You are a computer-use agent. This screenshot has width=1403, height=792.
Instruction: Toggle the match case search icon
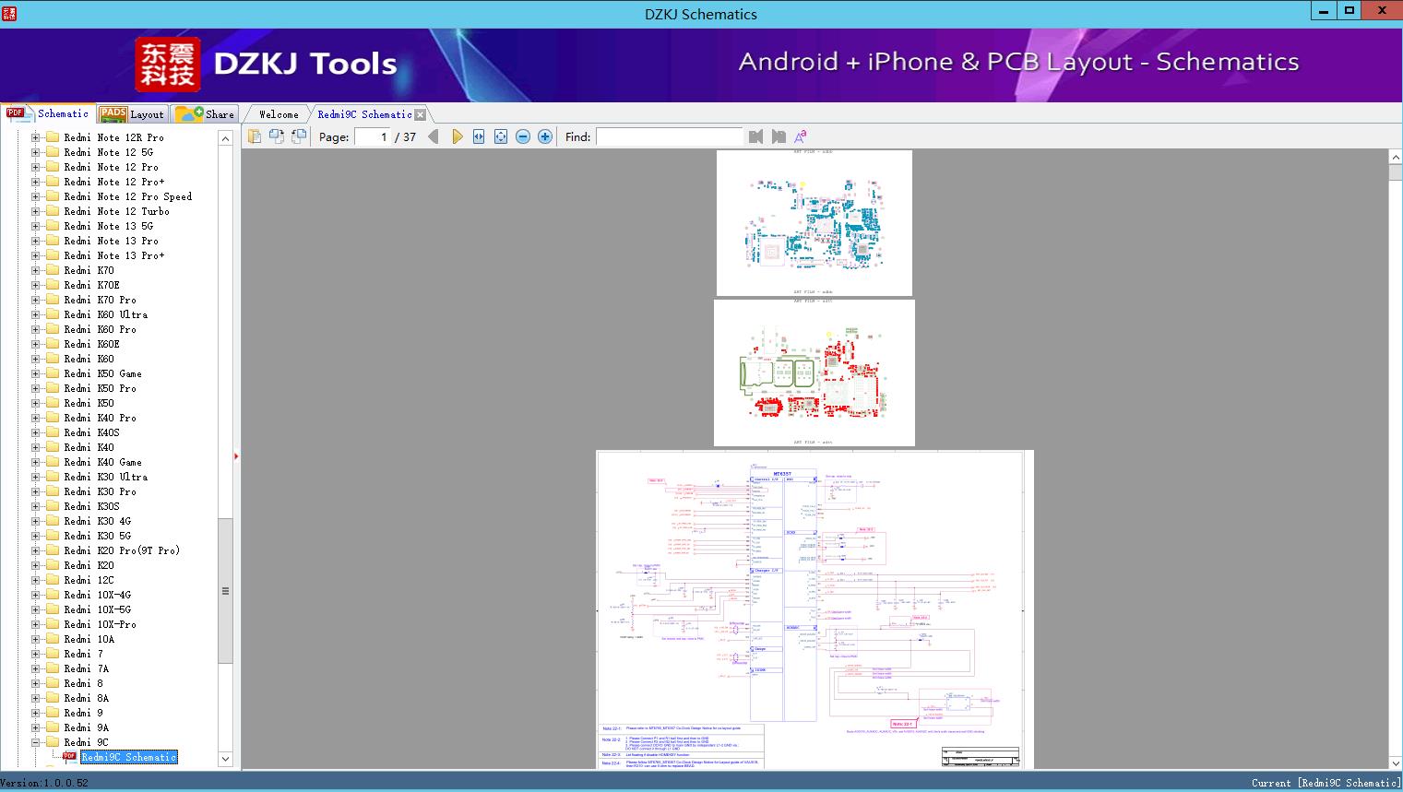point(801,136)
